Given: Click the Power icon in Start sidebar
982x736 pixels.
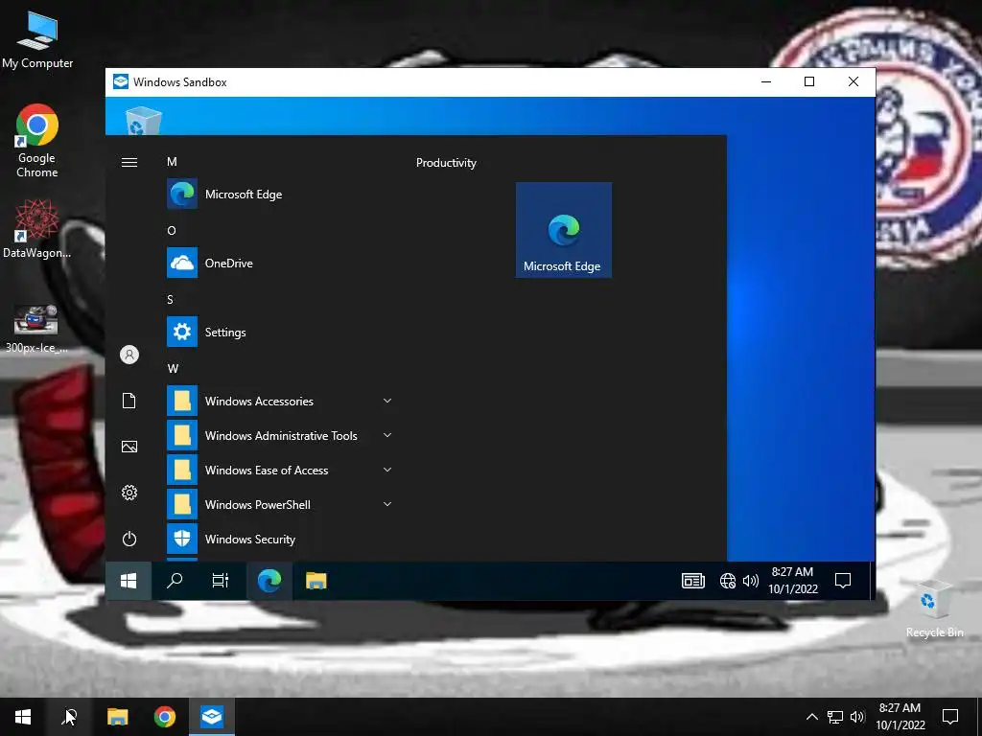Looking at the screenshot, I should (129, 539).
